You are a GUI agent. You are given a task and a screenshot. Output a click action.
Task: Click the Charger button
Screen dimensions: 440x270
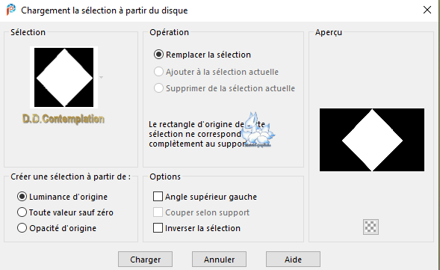145,259
